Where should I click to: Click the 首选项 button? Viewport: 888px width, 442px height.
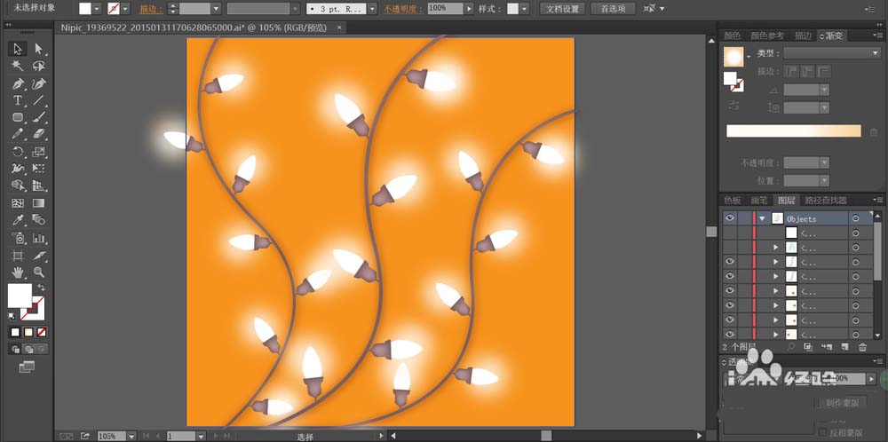(x=613, y=9)
